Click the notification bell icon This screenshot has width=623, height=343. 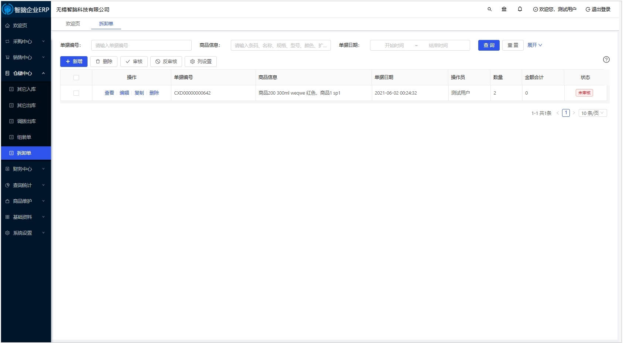520,9
